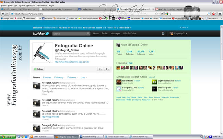Follow fabiostachi from the similar list
The height and width of the screenshot is (139, 223).
[x=137, y=81]
